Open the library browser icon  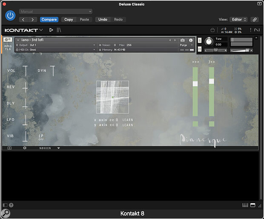coord(59,30)
